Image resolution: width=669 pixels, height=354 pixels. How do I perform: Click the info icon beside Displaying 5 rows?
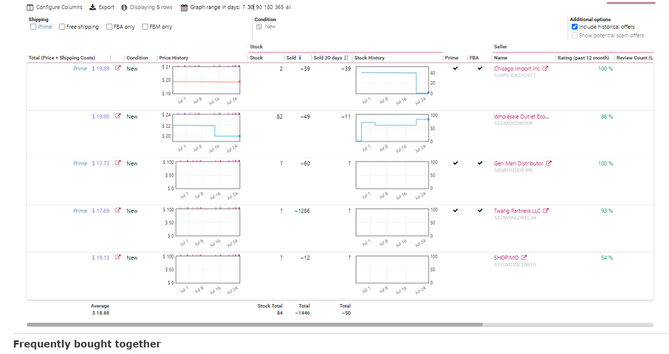coord(124,8)
